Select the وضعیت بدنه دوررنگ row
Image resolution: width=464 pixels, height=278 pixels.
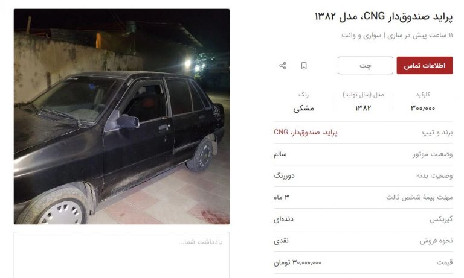(x=363, y=175)
